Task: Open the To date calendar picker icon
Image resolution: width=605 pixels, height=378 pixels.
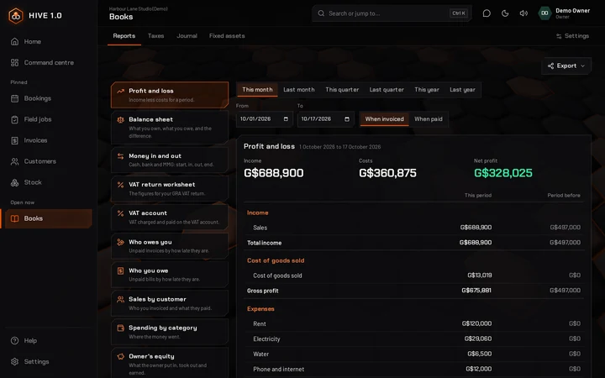Action: tap(347, 118)
